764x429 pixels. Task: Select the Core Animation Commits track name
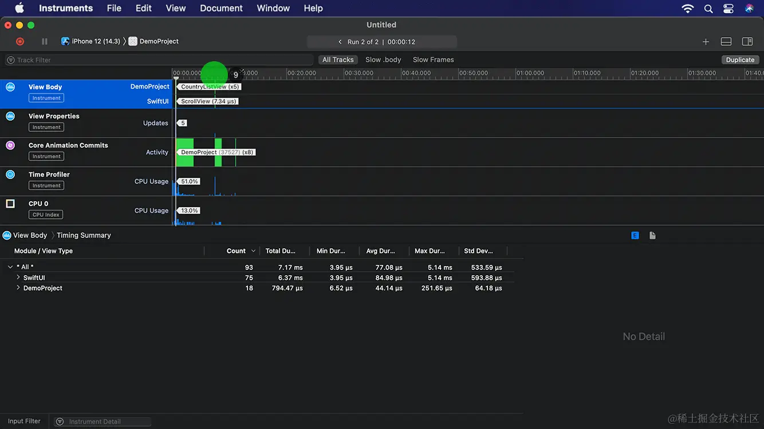(68, 145)
